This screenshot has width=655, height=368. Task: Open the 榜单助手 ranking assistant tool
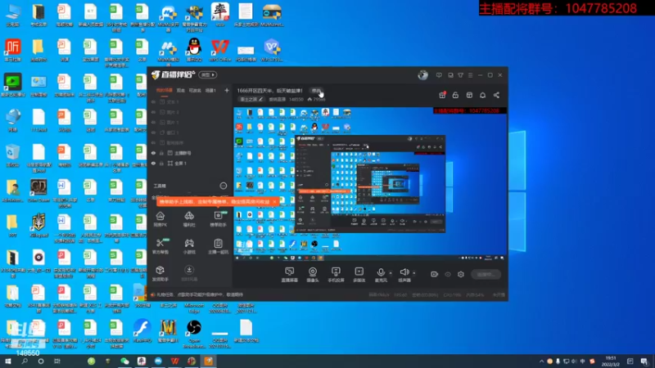click(x=218, y=218)
